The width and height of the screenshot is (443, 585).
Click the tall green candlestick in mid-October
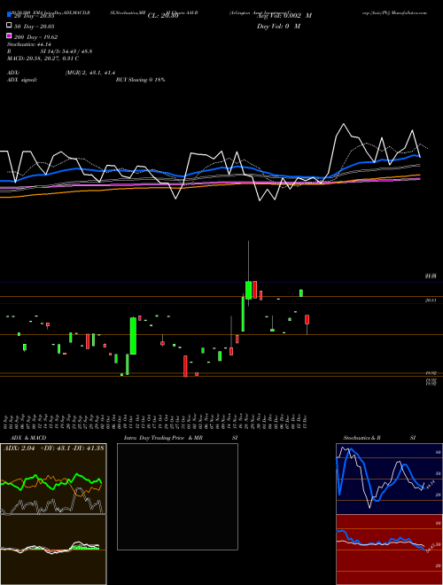[133, 336]
